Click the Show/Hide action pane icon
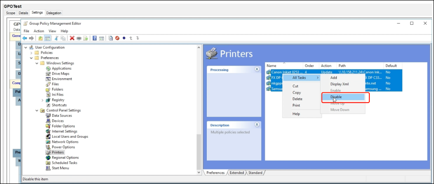 pos(101,38)
